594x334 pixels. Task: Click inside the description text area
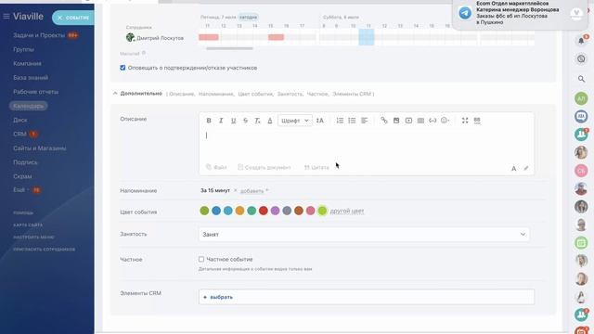(367, 144)
